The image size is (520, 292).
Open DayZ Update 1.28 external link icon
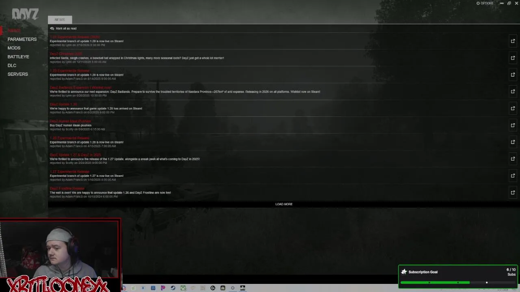[513, 108]
